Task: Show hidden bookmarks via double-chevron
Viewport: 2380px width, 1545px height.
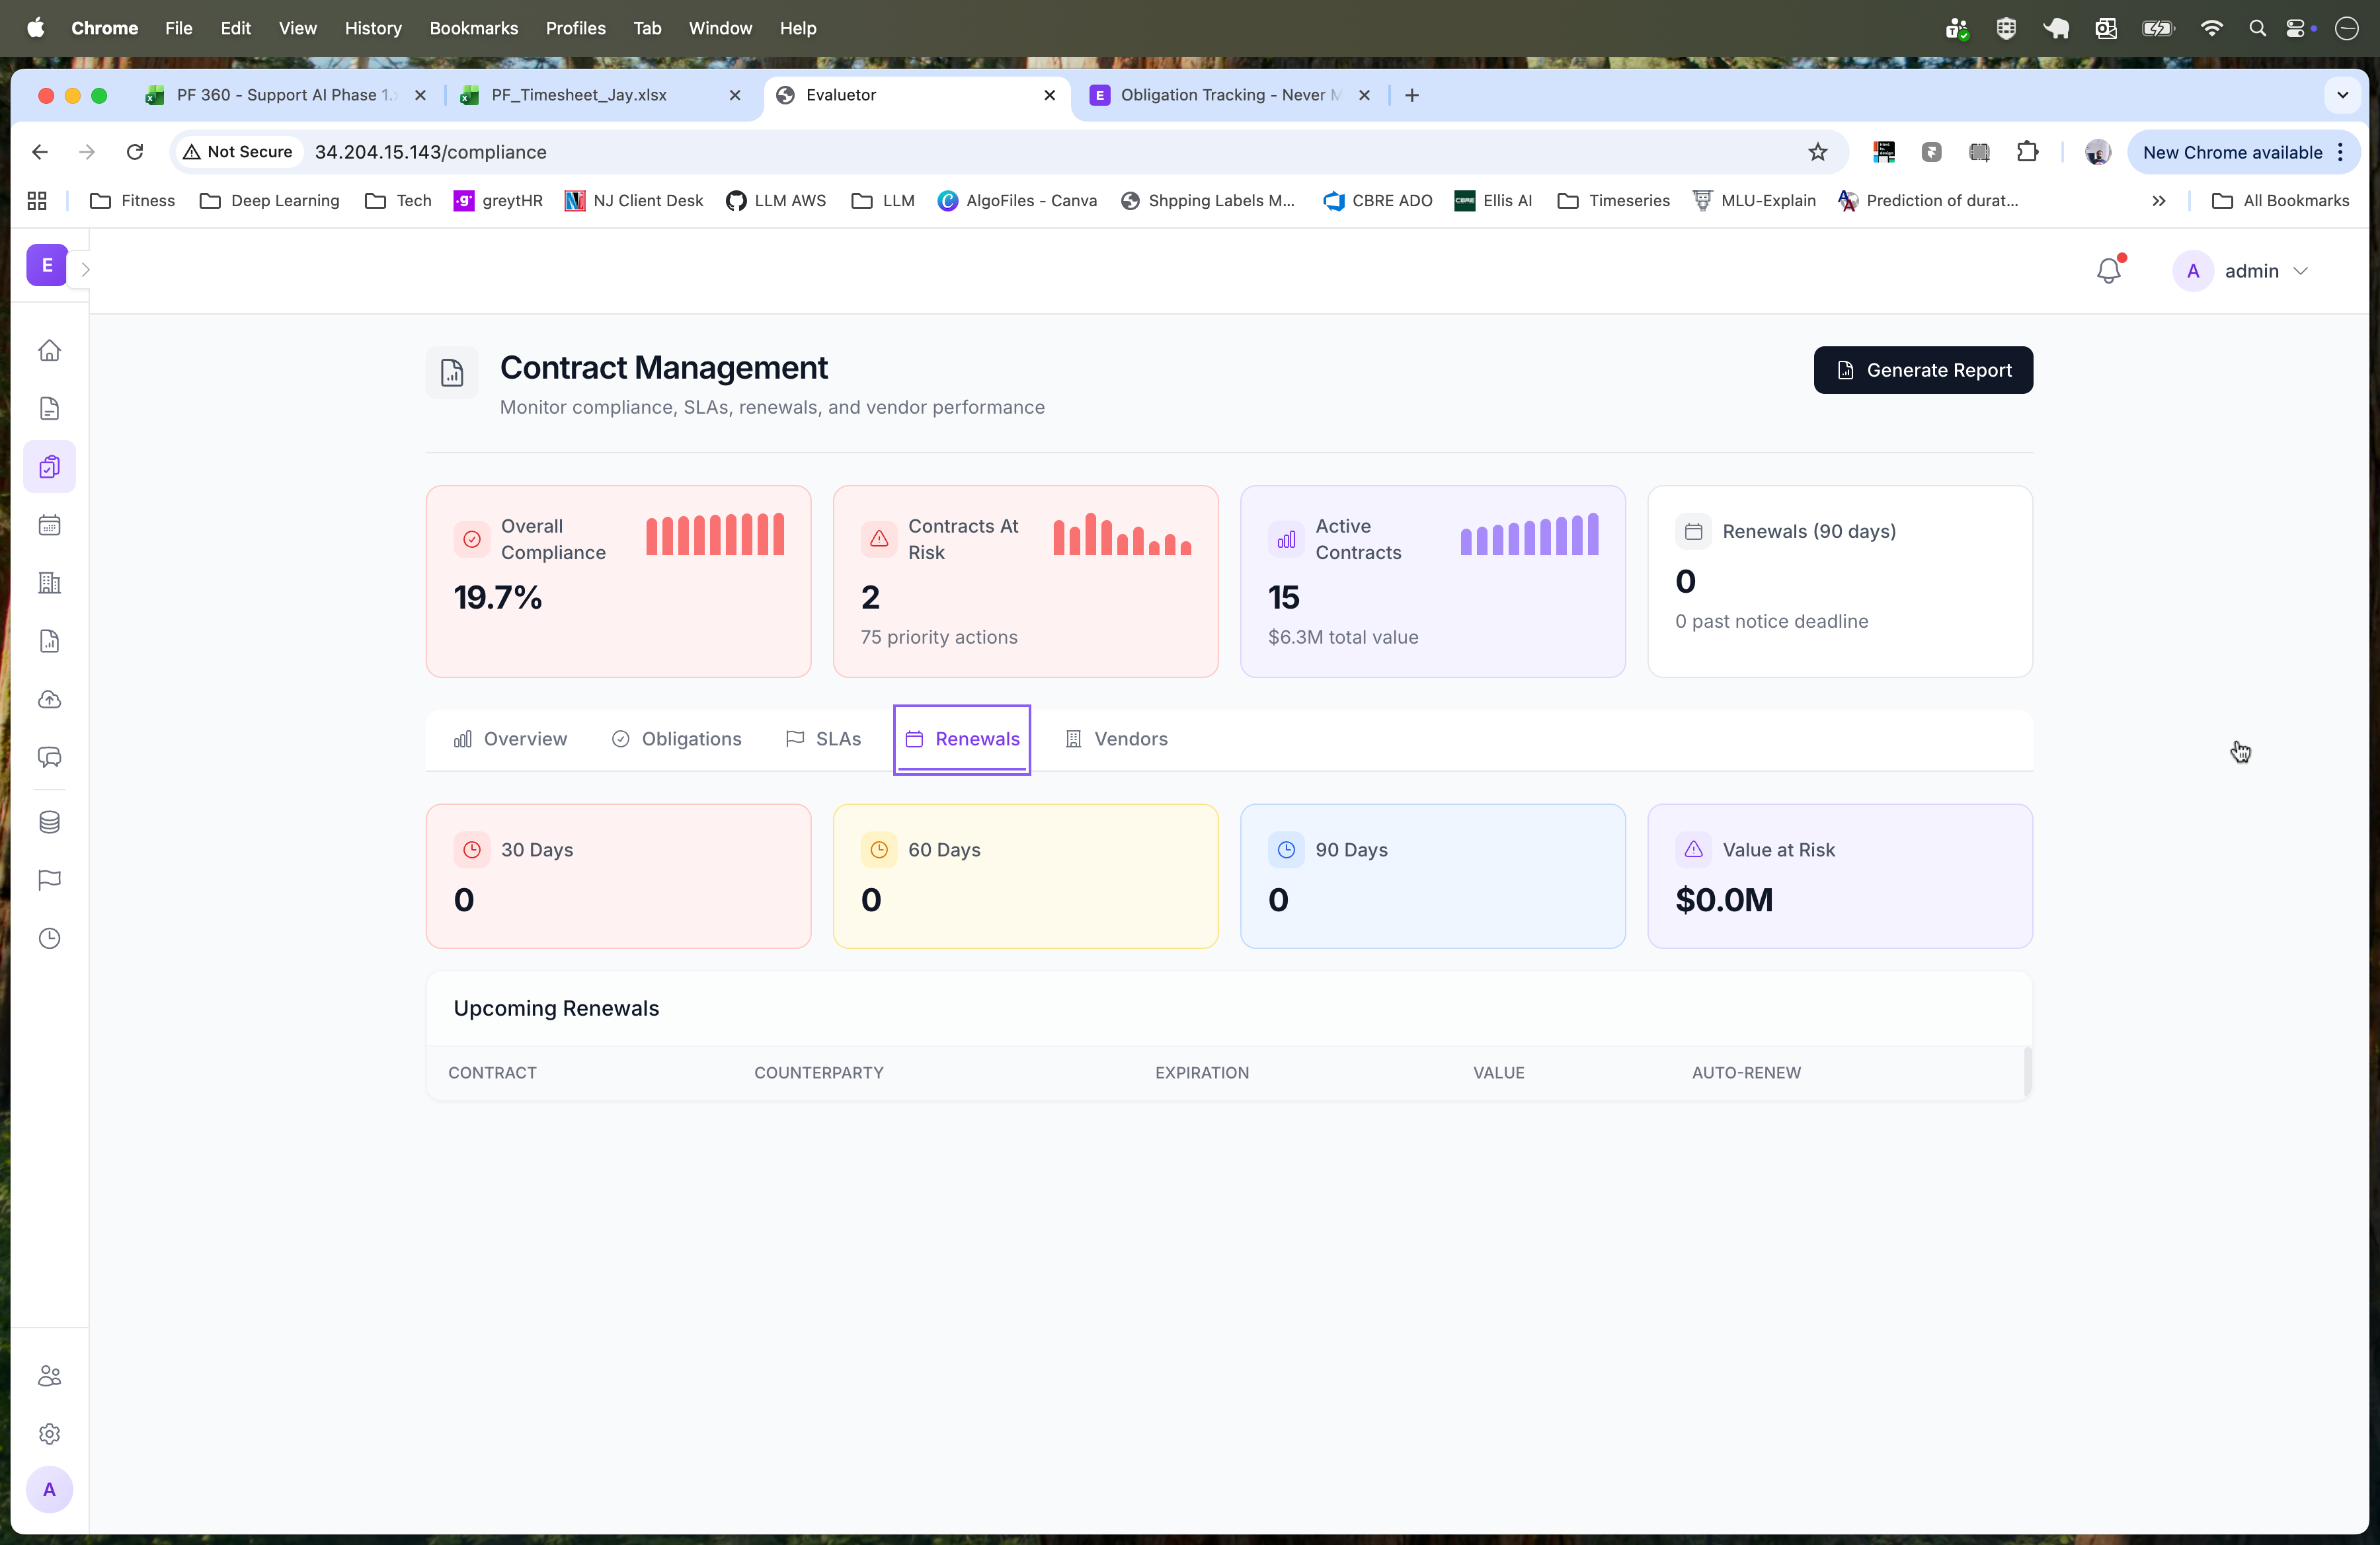Action: [x=2159, y=200]
